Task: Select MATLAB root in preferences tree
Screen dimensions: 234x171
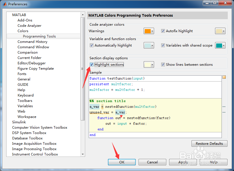Action: click(19, 15)
